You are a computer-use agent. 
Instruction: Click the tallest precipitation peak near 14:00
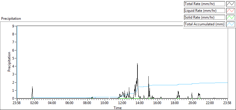pos(137,64)
